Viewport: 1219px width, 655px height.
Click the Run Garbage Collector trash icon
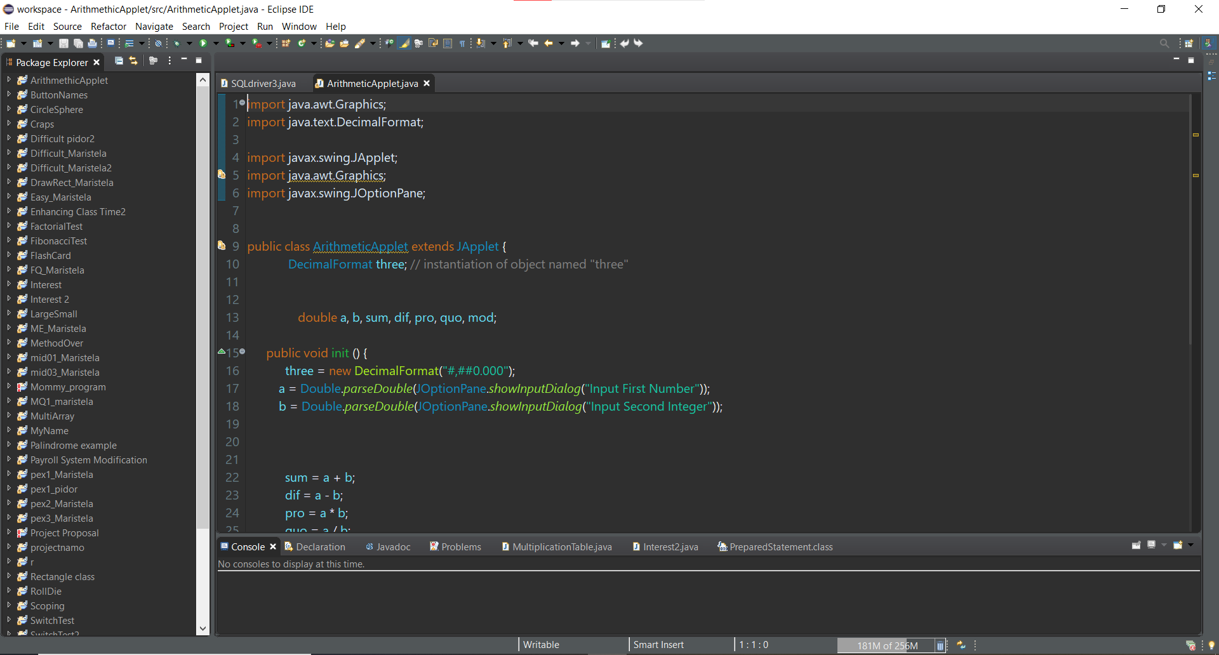click(x=940, y=645)
